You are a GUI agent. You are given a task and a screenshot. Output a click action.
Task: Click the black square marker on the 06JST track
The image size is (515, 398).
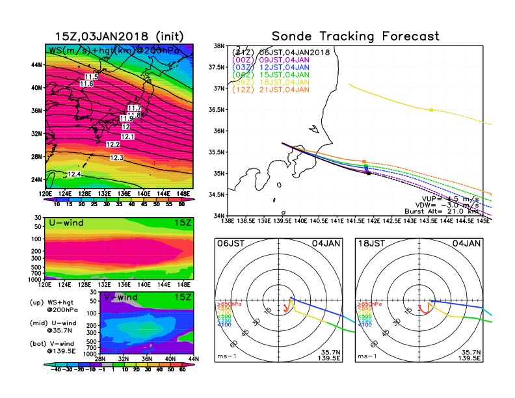369,173
